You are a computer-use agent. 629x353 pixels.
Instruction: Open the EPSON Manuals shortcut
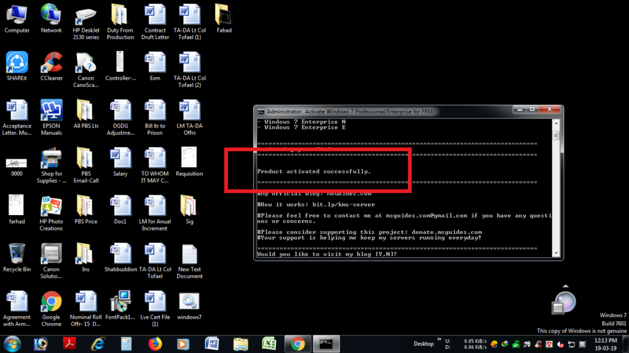(x=52, y=118)
